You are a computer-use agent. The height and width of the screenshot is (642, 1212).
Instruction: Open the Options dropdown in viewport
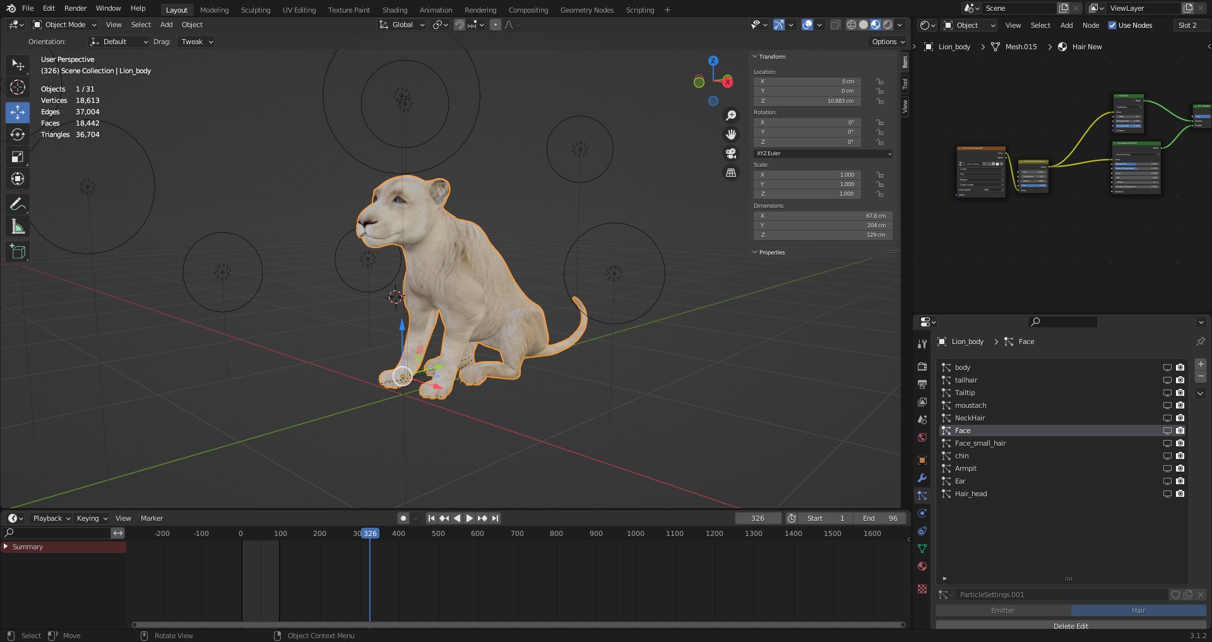tap(888, 42)
